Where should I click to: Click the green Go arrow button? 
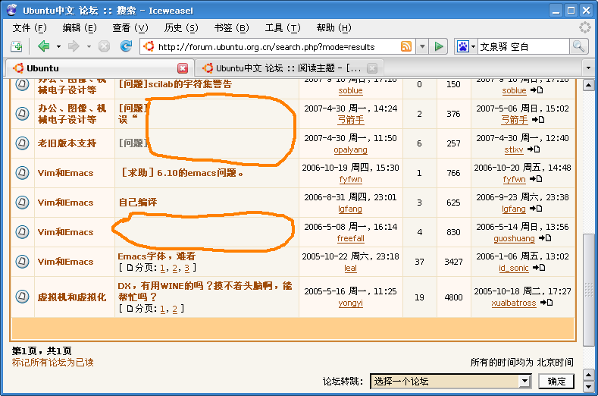coord(438,47)
